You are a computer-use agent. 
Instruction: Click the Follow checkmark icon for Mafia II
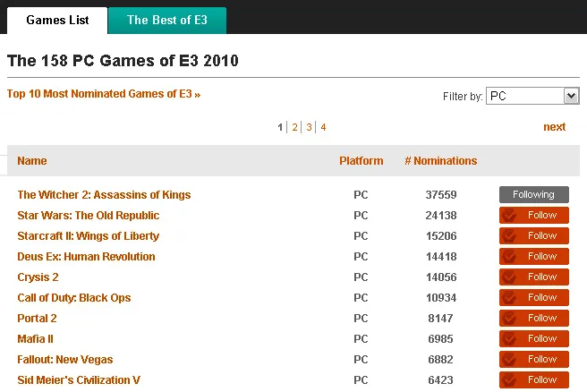point(510,339)
